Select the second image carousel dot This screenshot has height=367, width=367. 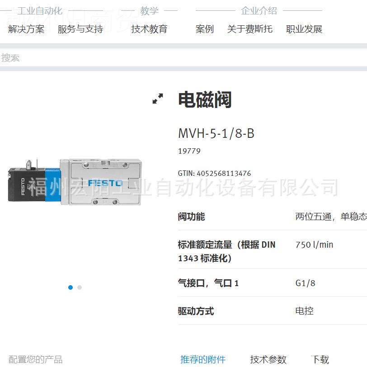click(x=80, y=287)
